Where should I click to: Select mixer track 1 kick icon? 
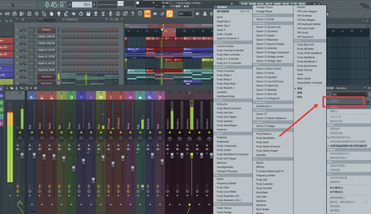(32, 97)
